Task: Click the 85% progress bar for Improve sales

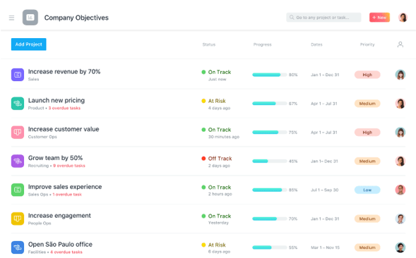Action: [x=270, y=190]
